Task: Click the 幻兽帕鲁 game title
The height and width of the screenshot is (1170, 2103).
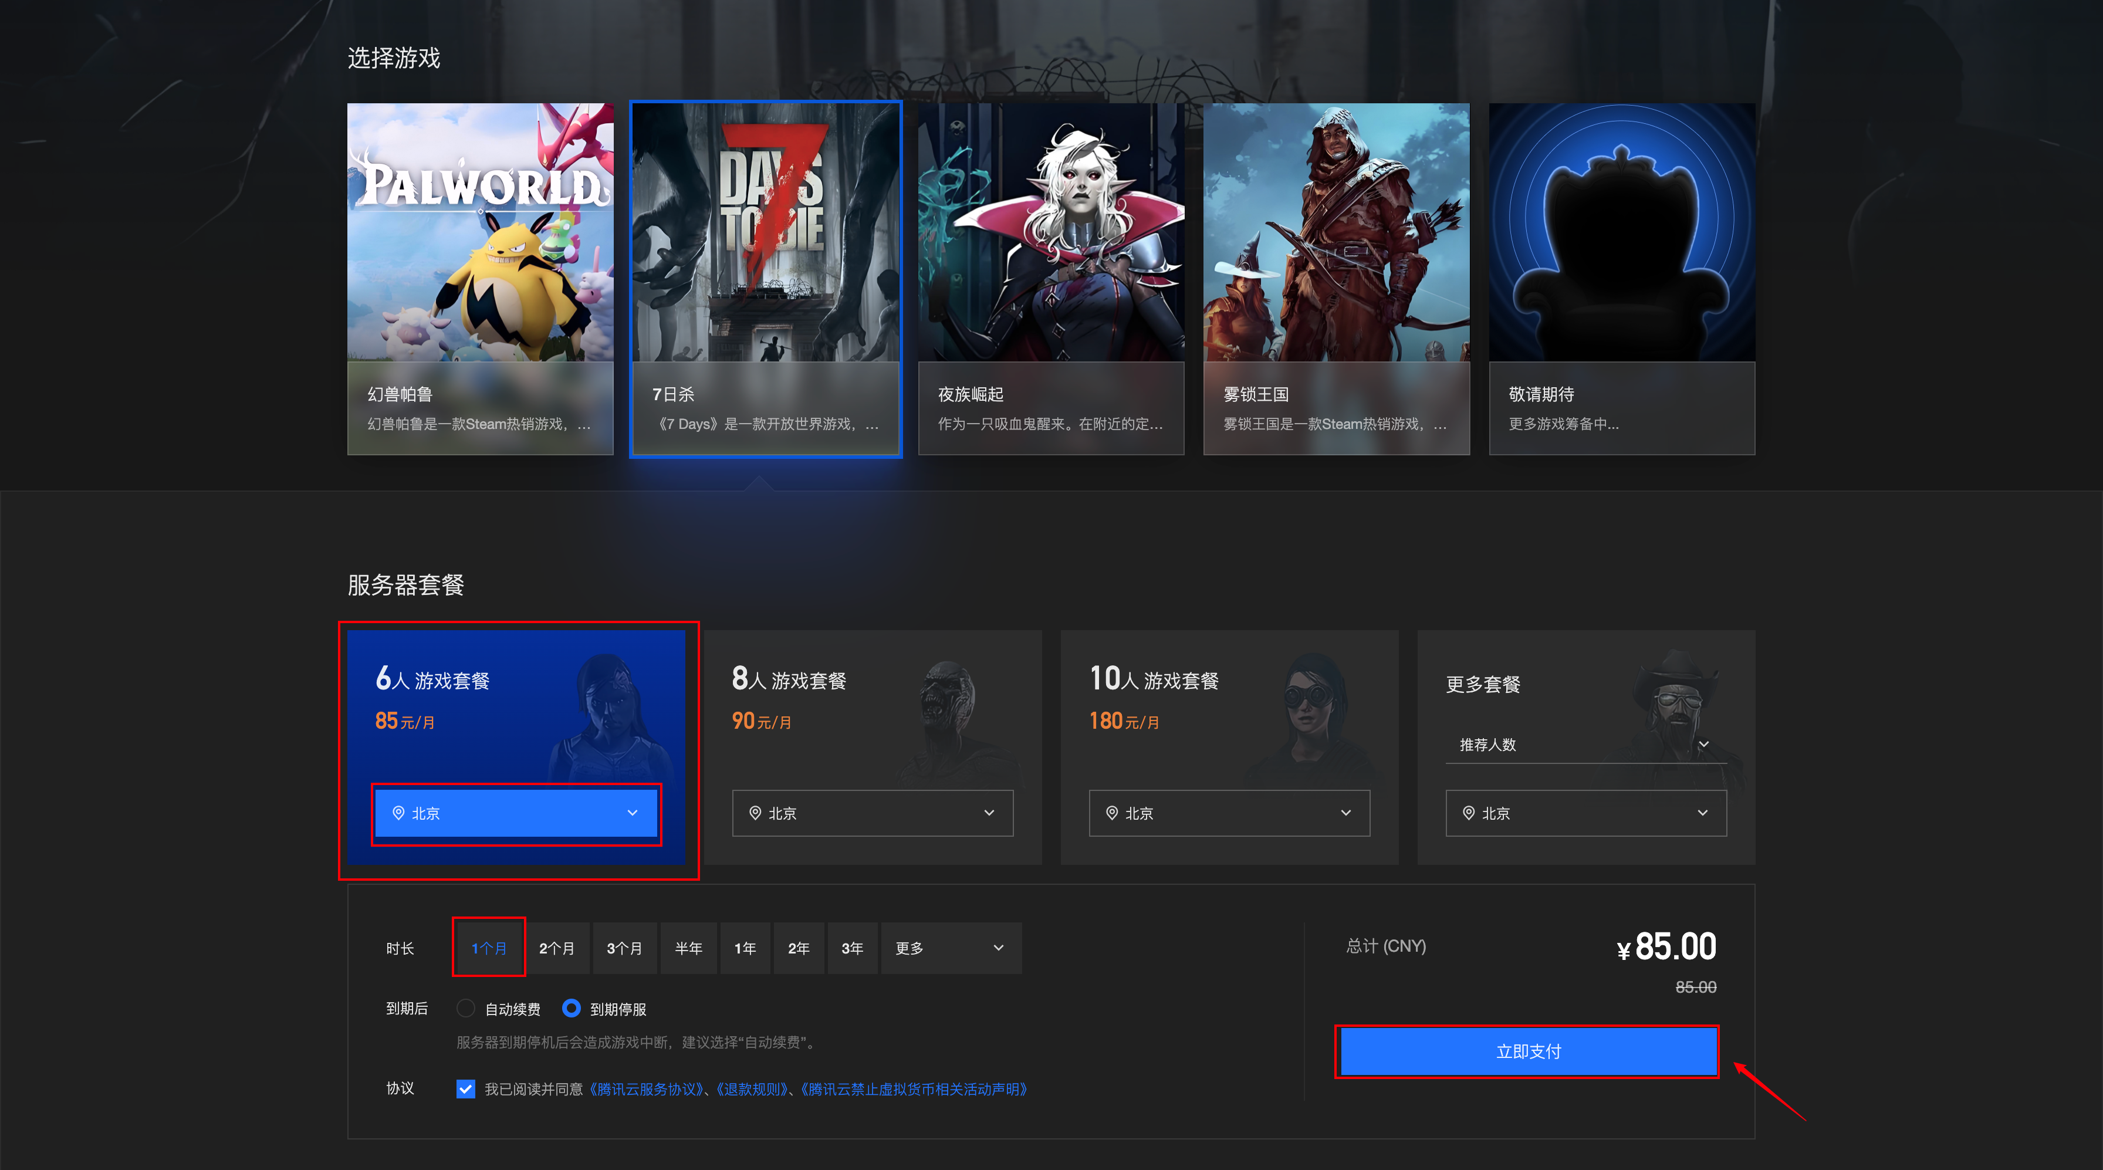Action: point(399,394)
